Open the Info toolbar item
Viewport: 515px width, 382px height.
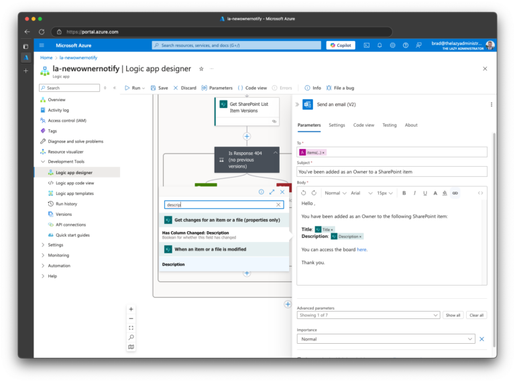tap(312, 88)
